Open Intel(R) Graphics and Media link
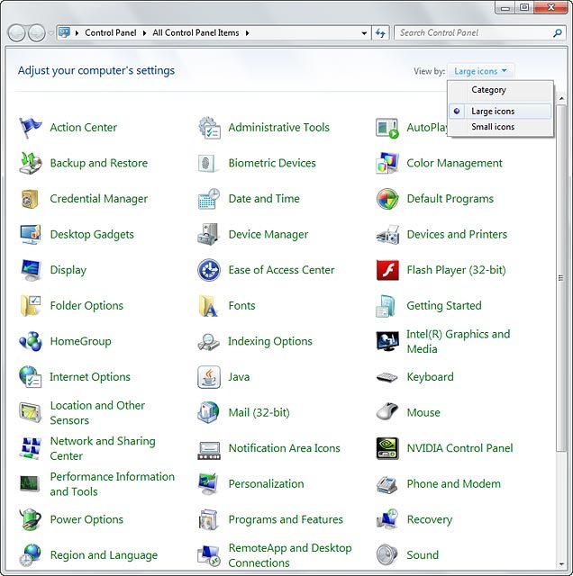 [459, 341]
